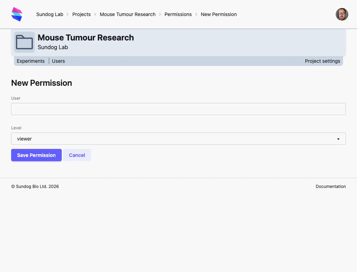
Task: Click the project folder icon
Action: click(24, 42)
